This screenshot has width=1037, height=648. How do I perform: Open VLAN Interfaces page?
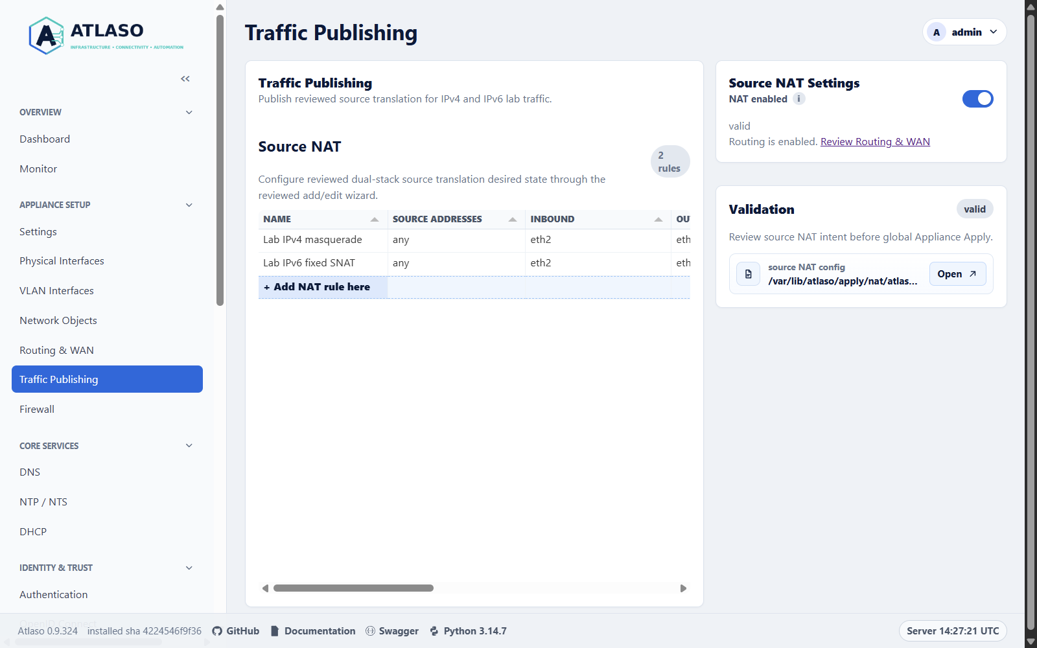click(107, 291)
